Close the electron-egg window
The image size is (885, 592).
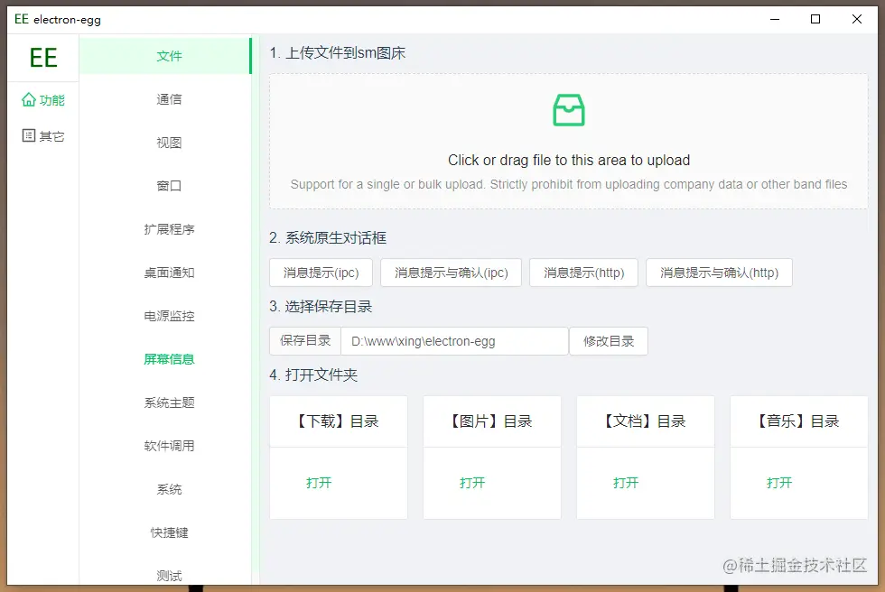point(857,19)
